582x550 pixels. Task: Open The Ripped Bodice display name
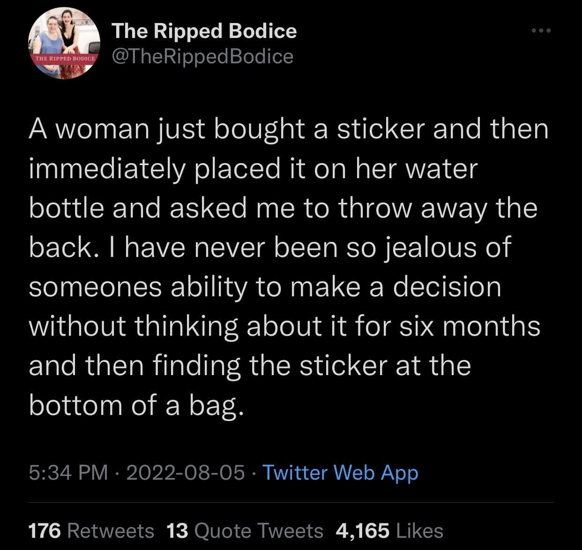pyautogui.click(x=204, y=31)
